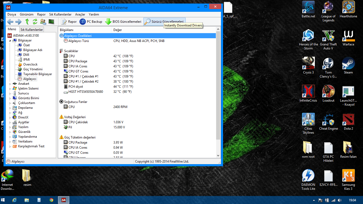Expand the DirectX node
The image size is (363, 204).
pos(10,117)
